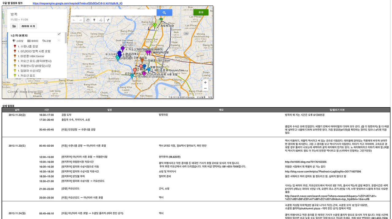Click schedule cell 공항 도착
This screenshot has width=392, height=219.
66,115
